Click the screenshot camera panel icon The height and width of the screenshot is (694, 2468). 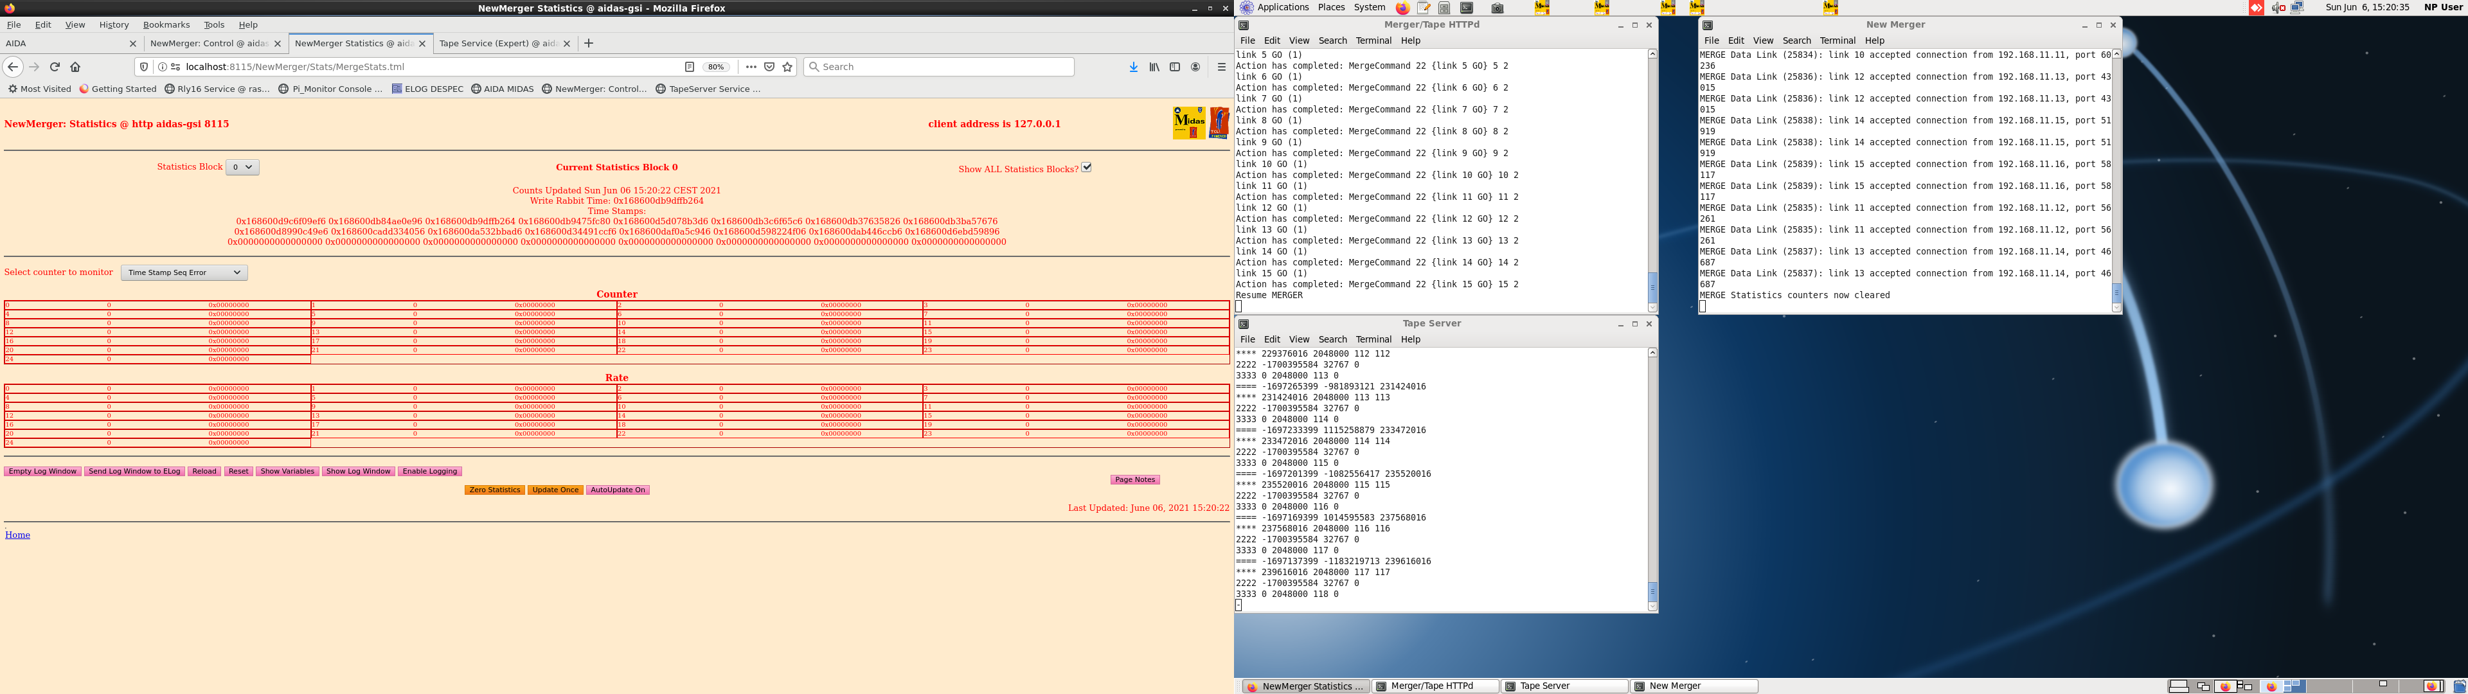1498,8
